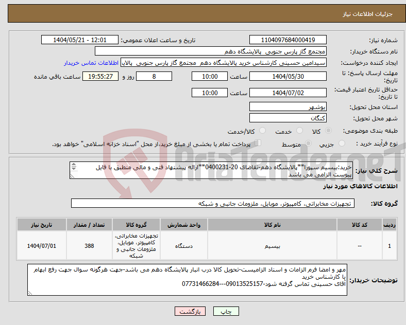Click the province field بوشهر
Image resolution: width=406 pixels, height=325 pixels.
tap(287, 106)
